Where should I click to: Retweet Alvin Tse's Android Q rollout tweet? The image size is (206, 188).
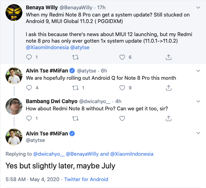[75, 88]
